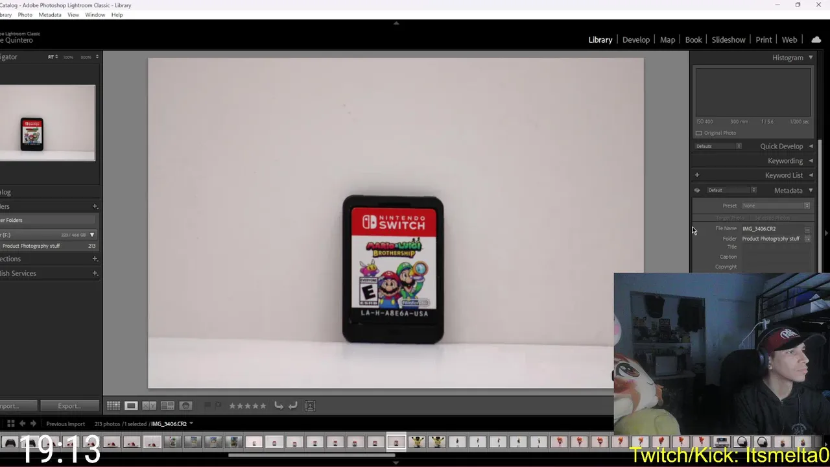Viewport: 830px width, 467px height.
Task: Open the Metadata menu
Action: pyautogui.click(x=50, y=15)
